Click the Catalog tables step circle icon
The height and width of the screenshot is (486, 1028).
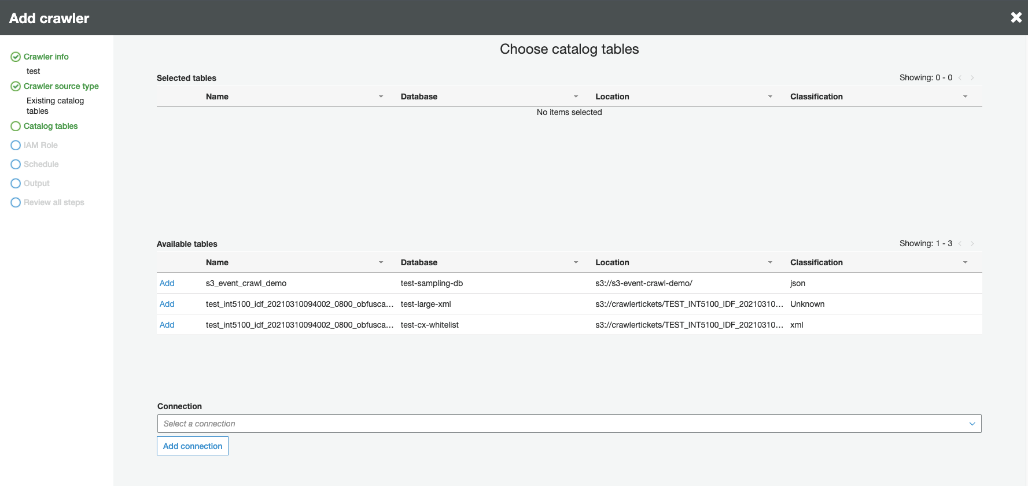tap(16, 126)
